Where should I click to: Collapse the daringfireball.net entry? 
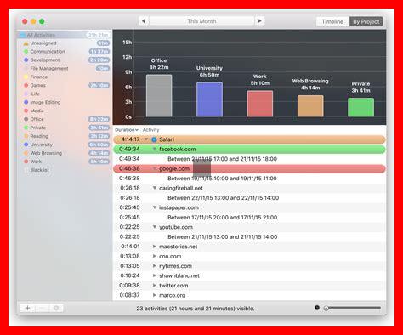click(x=155, y=188)
